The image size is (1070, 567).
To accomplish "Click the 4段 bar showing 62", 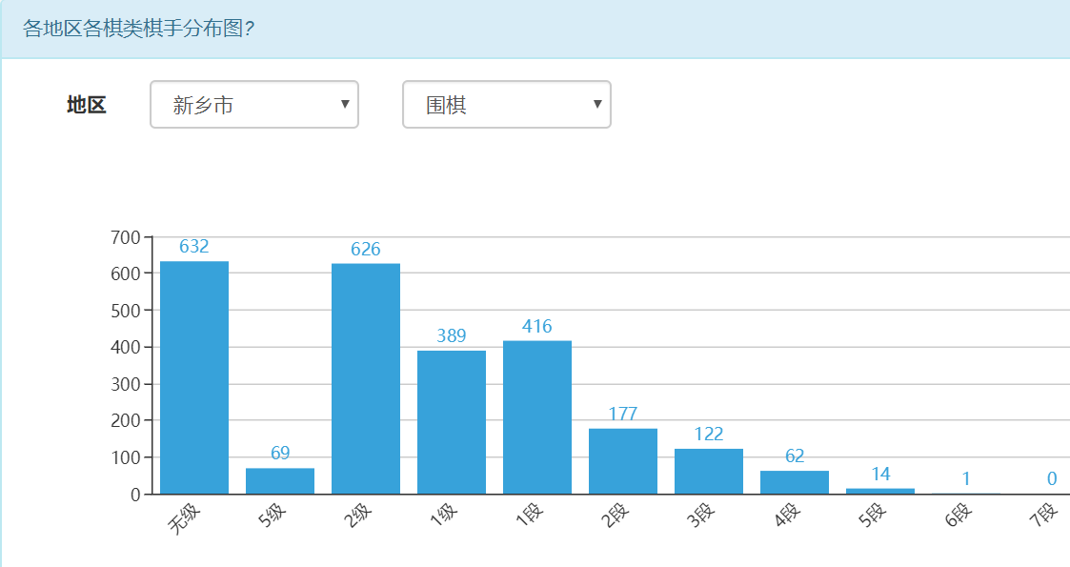I will click(x=795, y=482).
